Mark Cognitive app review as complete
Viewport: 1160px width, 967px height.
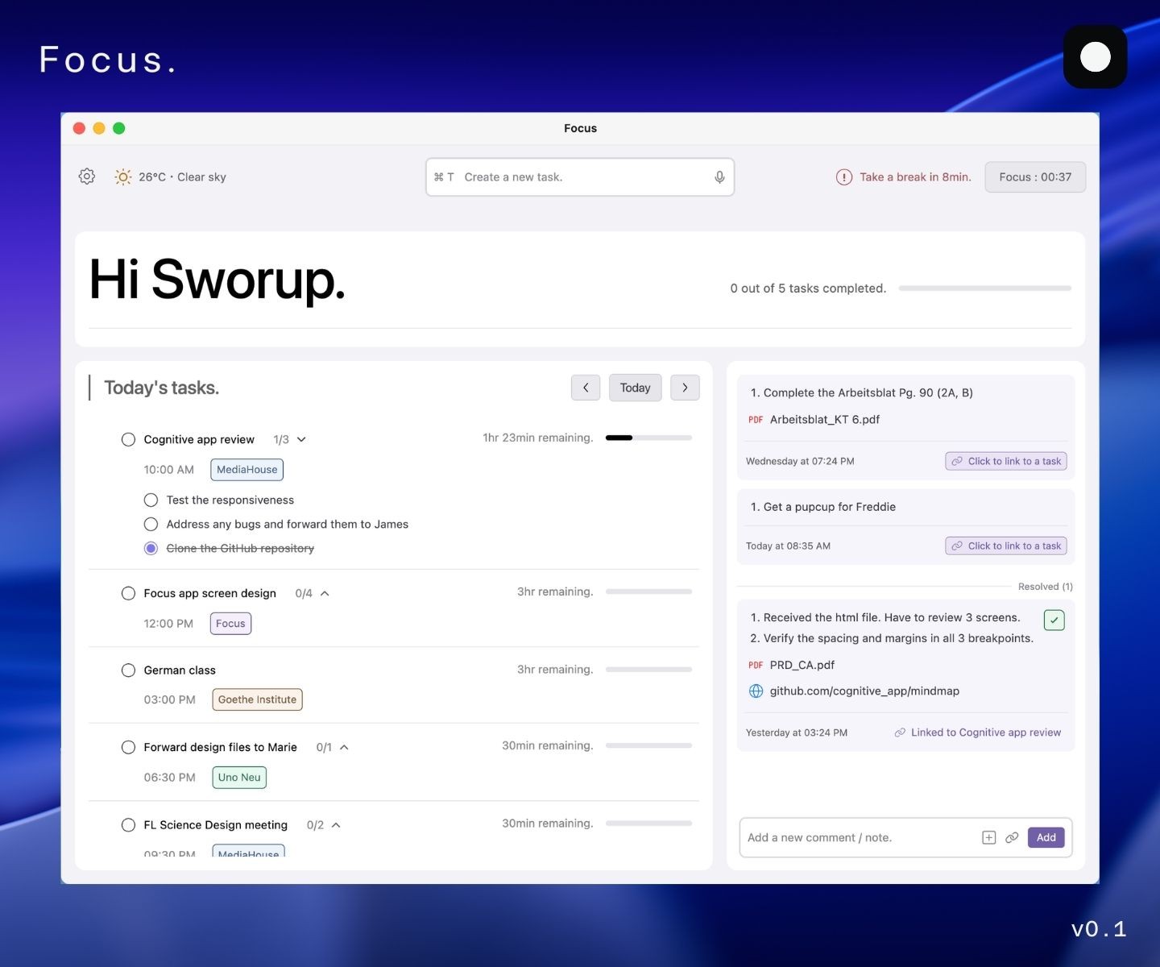[x=128, y=439]
